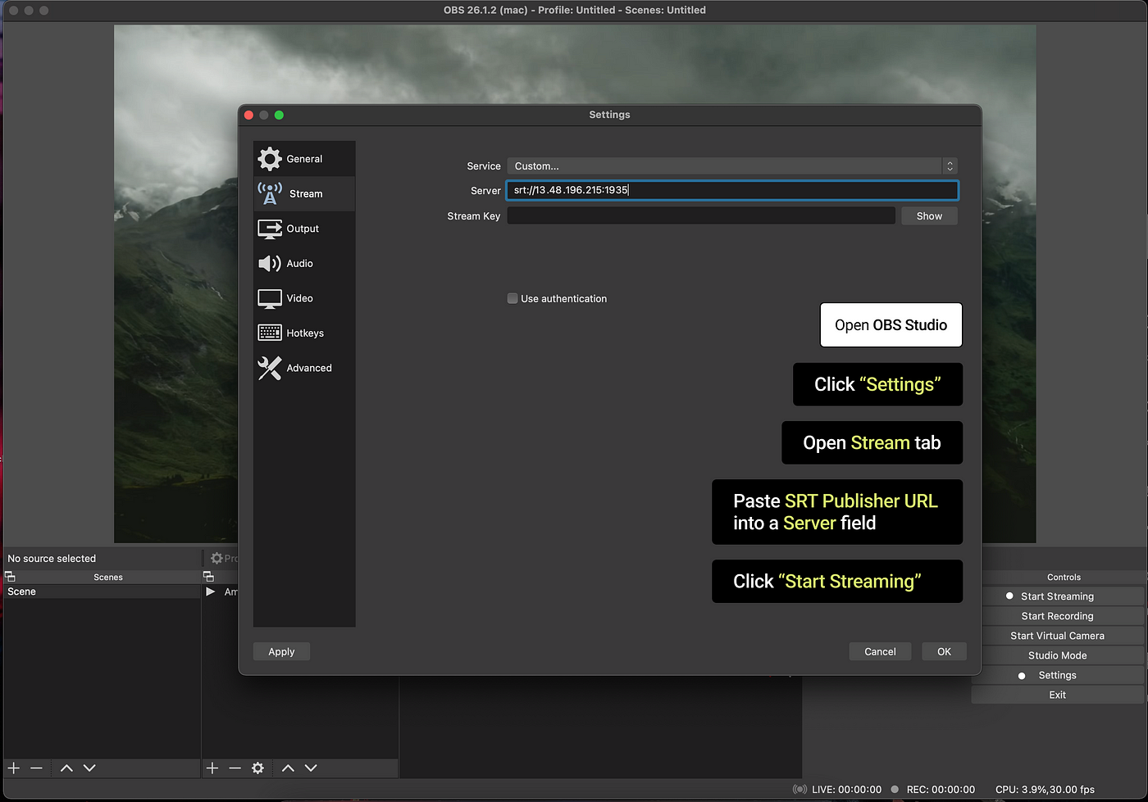Enable the Use authentication checkbox
Screen dimensions: 1148x802
click(x=512, y=298)
